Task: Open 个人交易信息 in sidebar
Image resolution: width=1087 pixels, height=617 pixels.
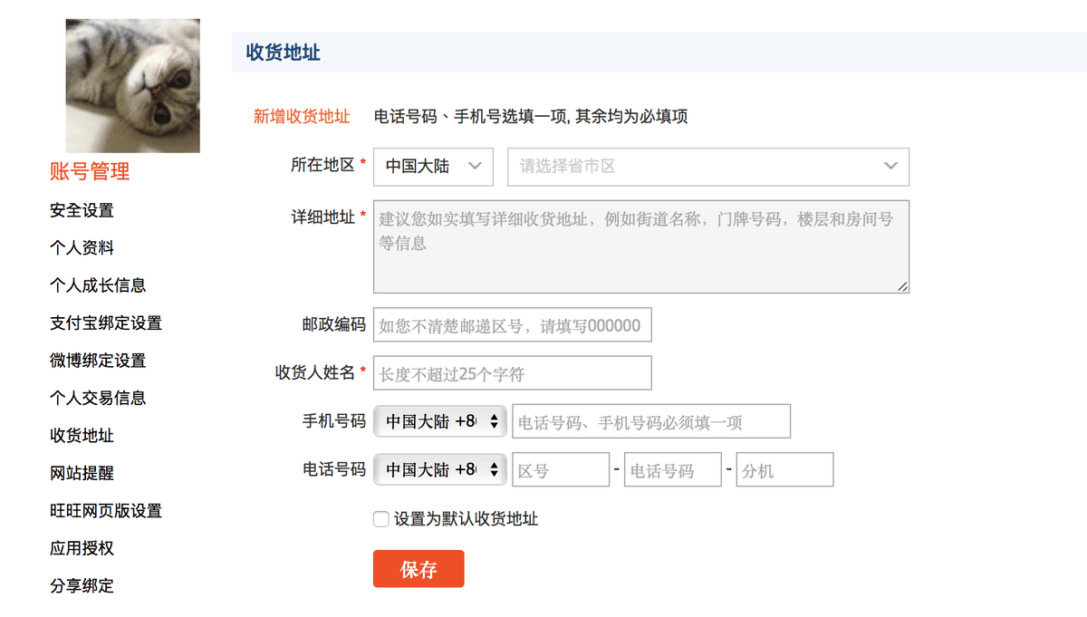Action: 98,398
